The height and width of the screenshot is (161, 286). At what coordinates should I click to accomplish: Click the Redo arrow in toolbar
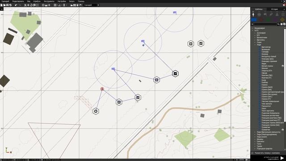20,5
